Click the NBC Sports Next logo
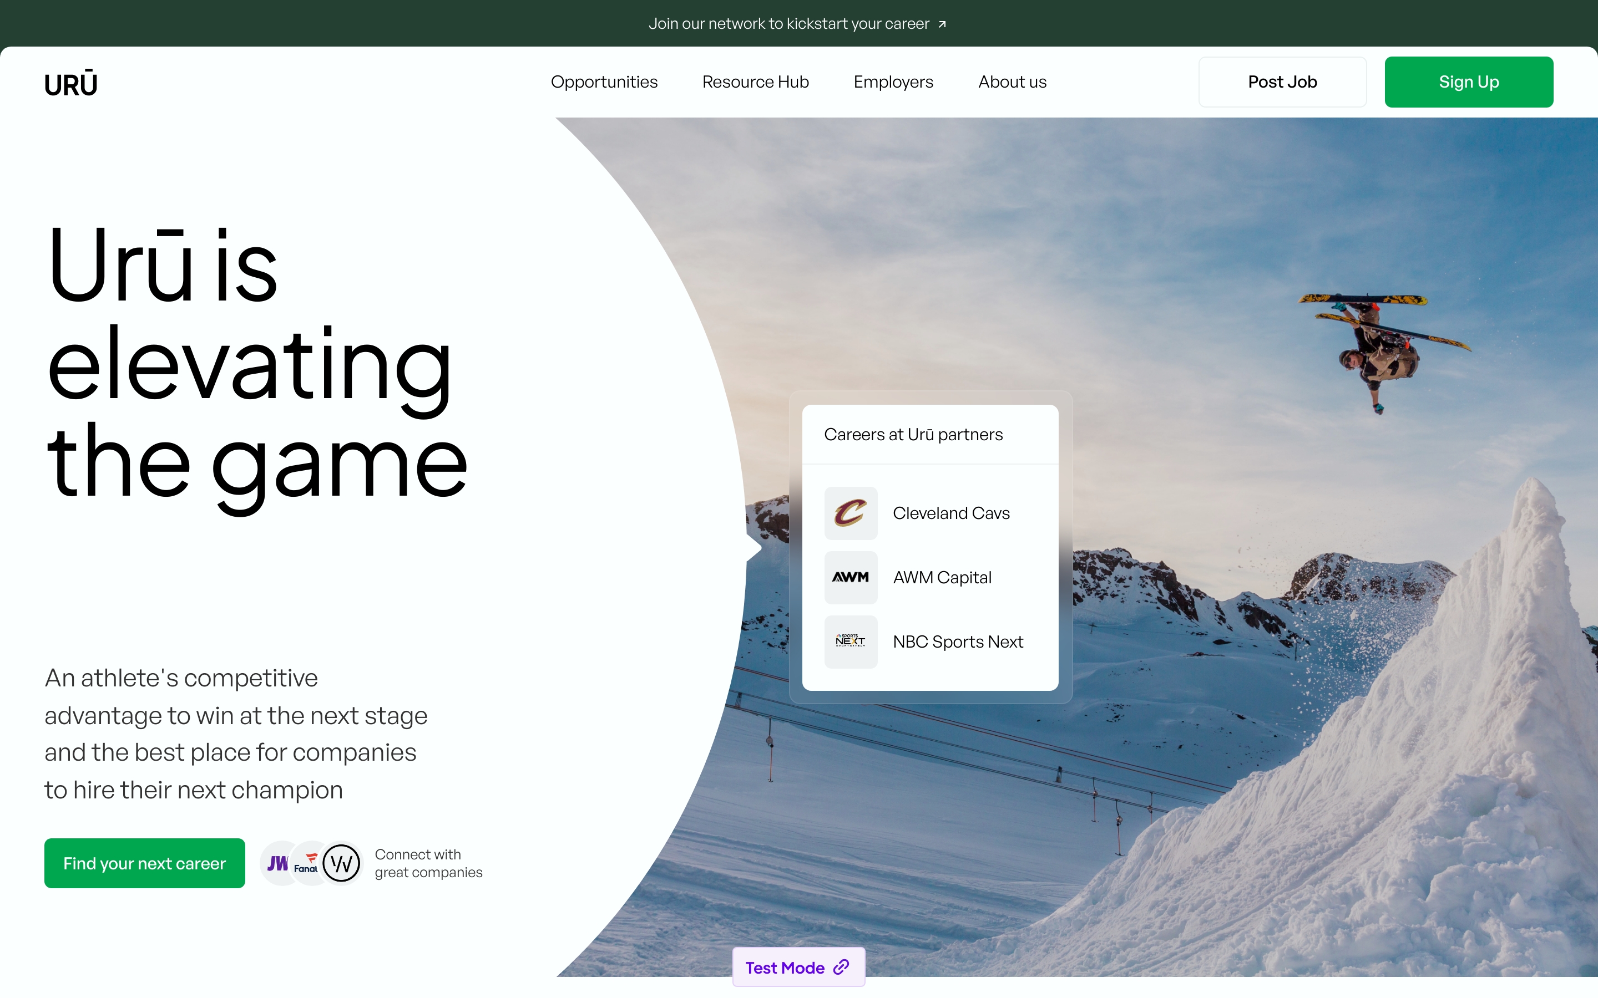Screen dimensions: 1598x998 pyautogui.click(x=851, y=641)
